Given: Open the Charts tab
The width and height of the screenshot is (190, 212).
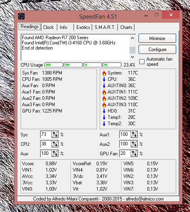Looking at the screenshot, I should point(126,27).
